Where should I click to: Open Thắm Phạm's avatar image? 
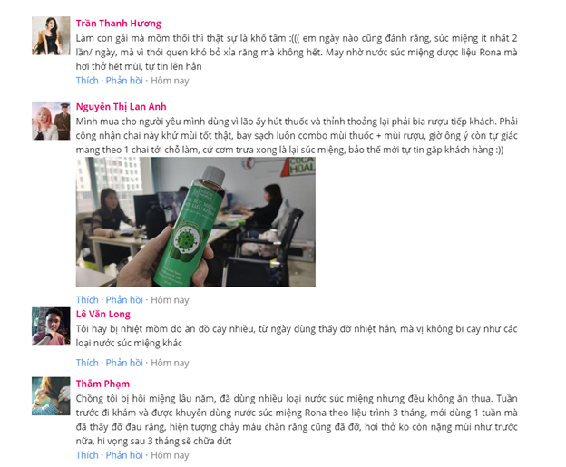pyautogui.click(x=51, y=396)
